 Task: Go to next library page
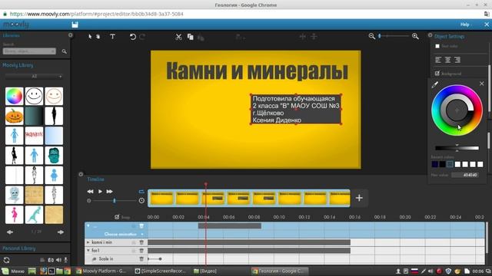click(x=61, y=232)
